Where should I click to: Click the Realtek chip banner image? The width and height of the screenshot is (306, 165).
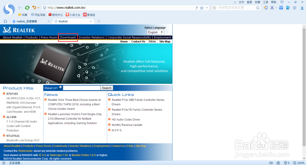(86, 64)
